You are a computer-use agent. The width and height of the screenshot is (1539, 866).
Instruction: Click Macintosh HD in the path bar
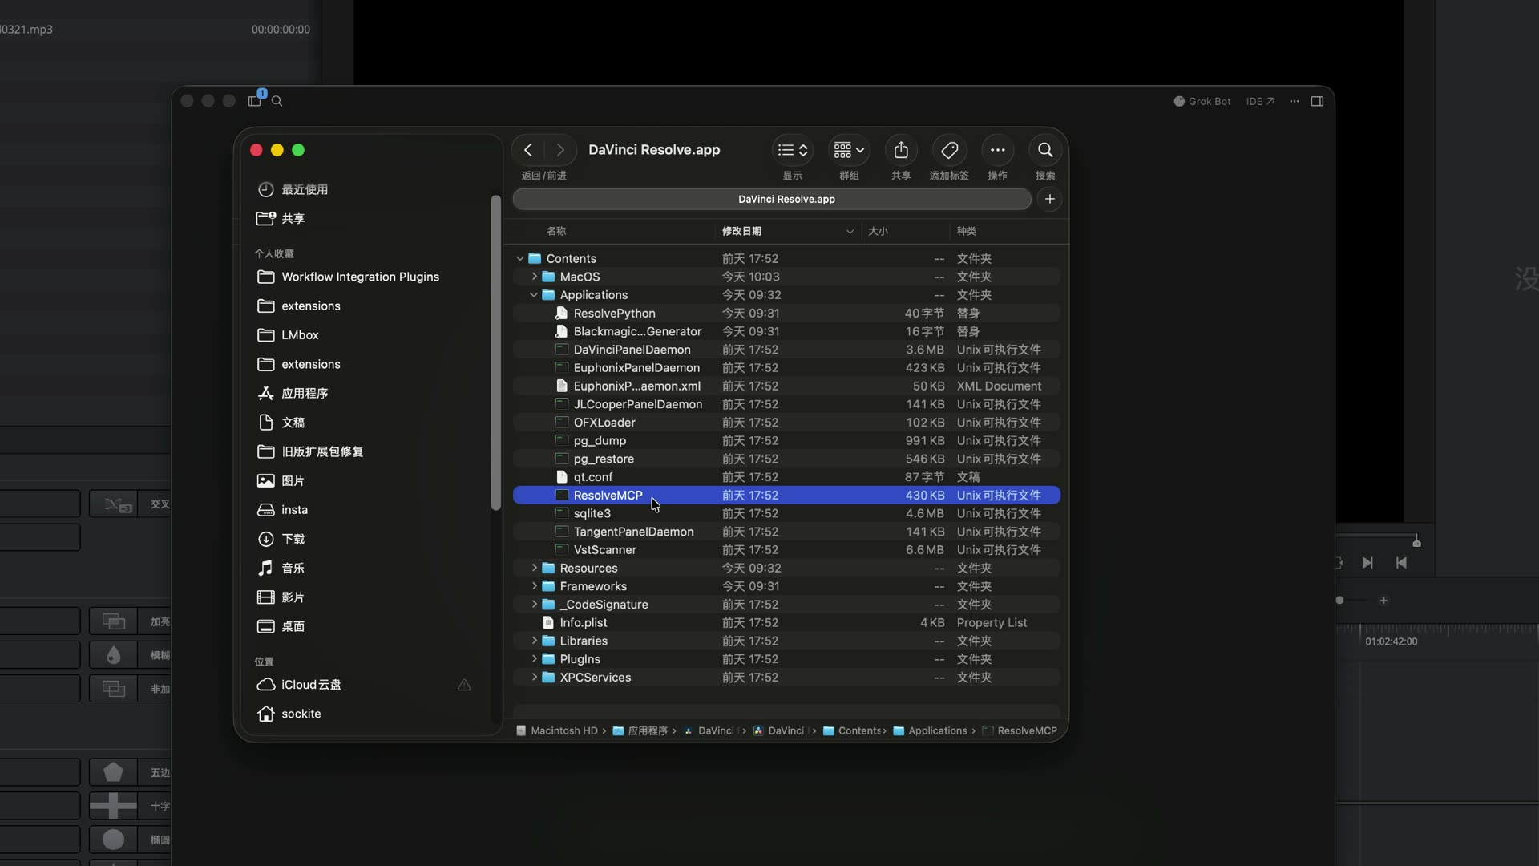coord(558,730)
